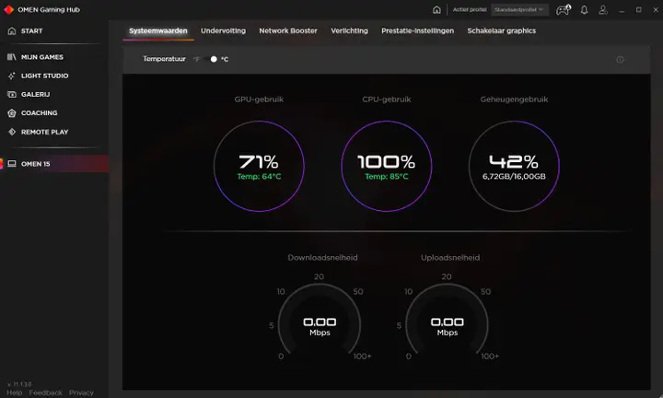Expand the Standaardprofiel profile dropdown
The image size is (663, 398).
pyautogui.click(x=519, y=10)
